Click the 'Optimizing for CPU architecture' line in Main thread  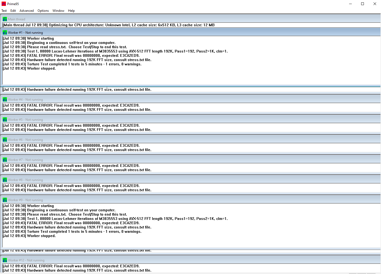pyautogui.click(x=109, y=25)
